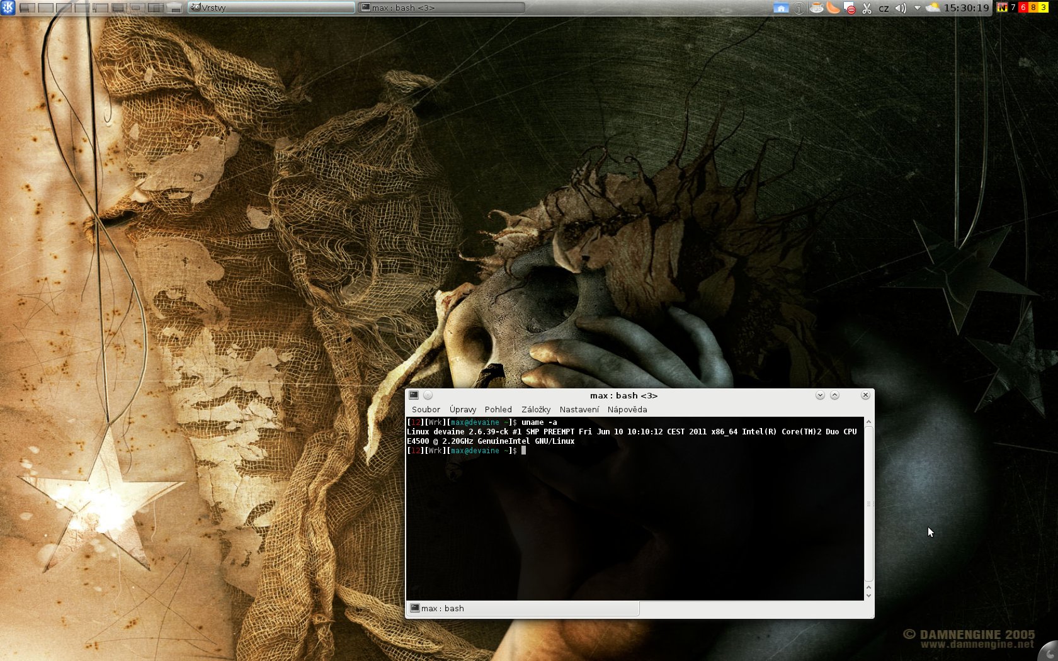
Task: Click the blue home folder tray icon
Action: tap(781, 8)
